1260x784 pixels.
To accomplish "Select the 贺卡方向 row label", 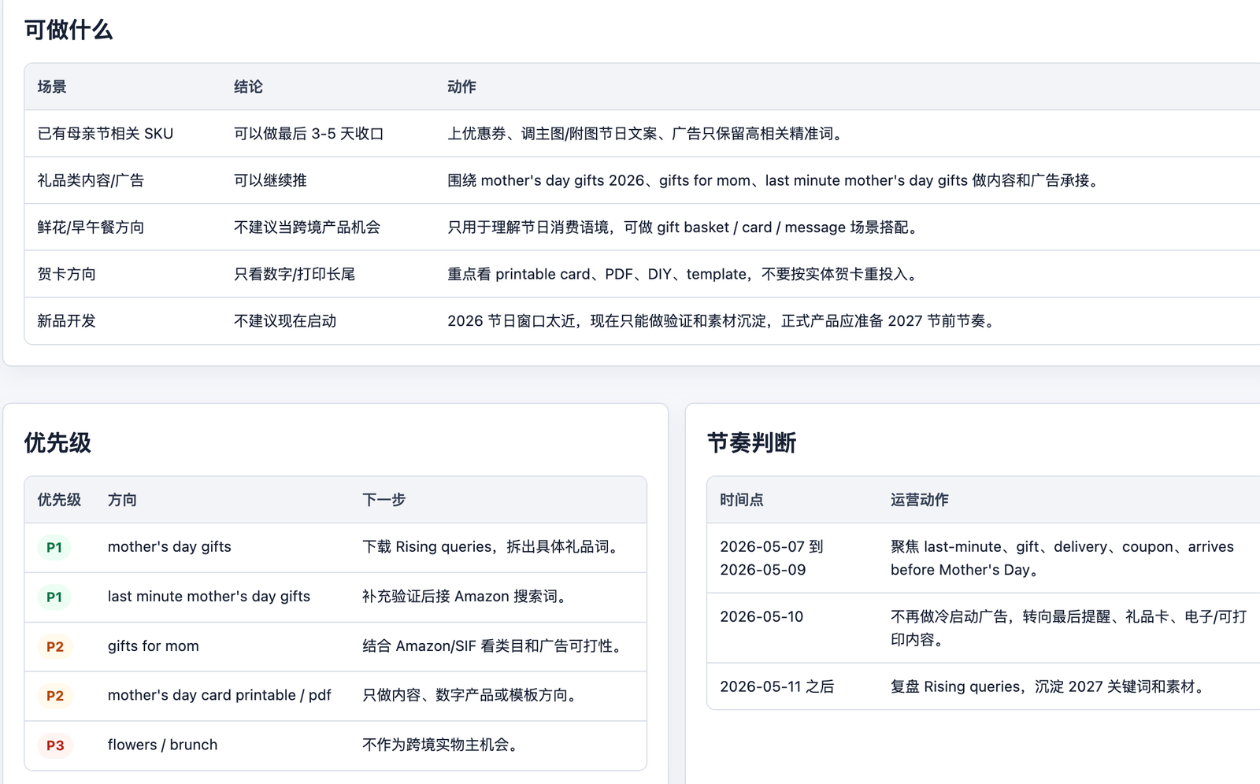I will 67,274.
